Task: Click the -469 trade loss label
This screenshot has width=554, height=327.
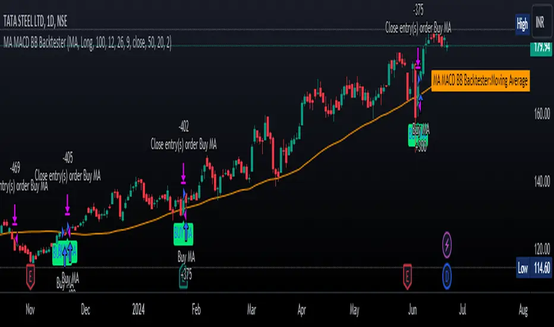Action: (x=15, y=168)
